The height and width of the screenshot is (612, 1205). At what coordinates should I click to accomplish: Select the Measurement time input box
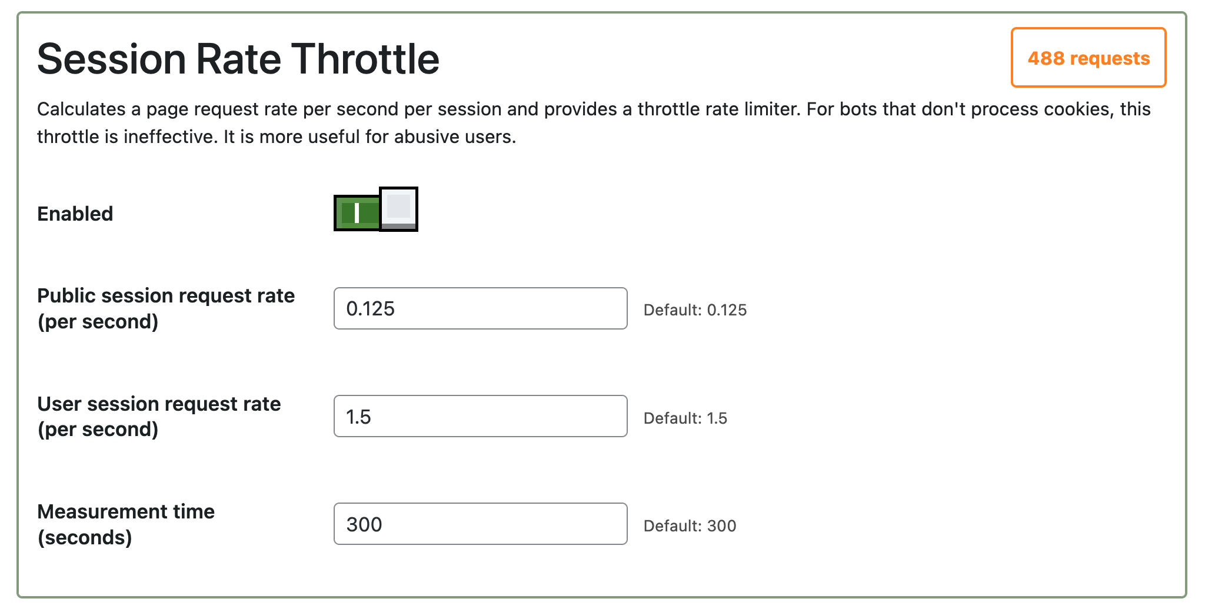(x=480, y=524)
